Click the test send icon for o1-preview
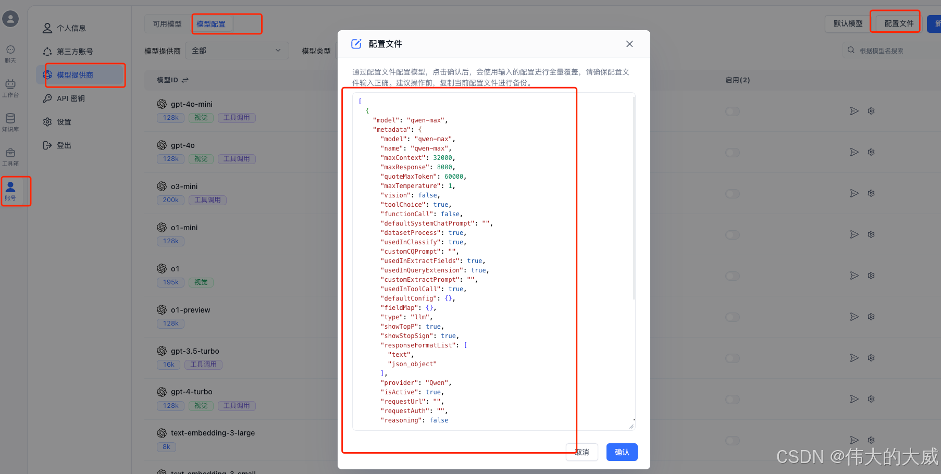Screen dimensions: 941x474 pos(854,317)
